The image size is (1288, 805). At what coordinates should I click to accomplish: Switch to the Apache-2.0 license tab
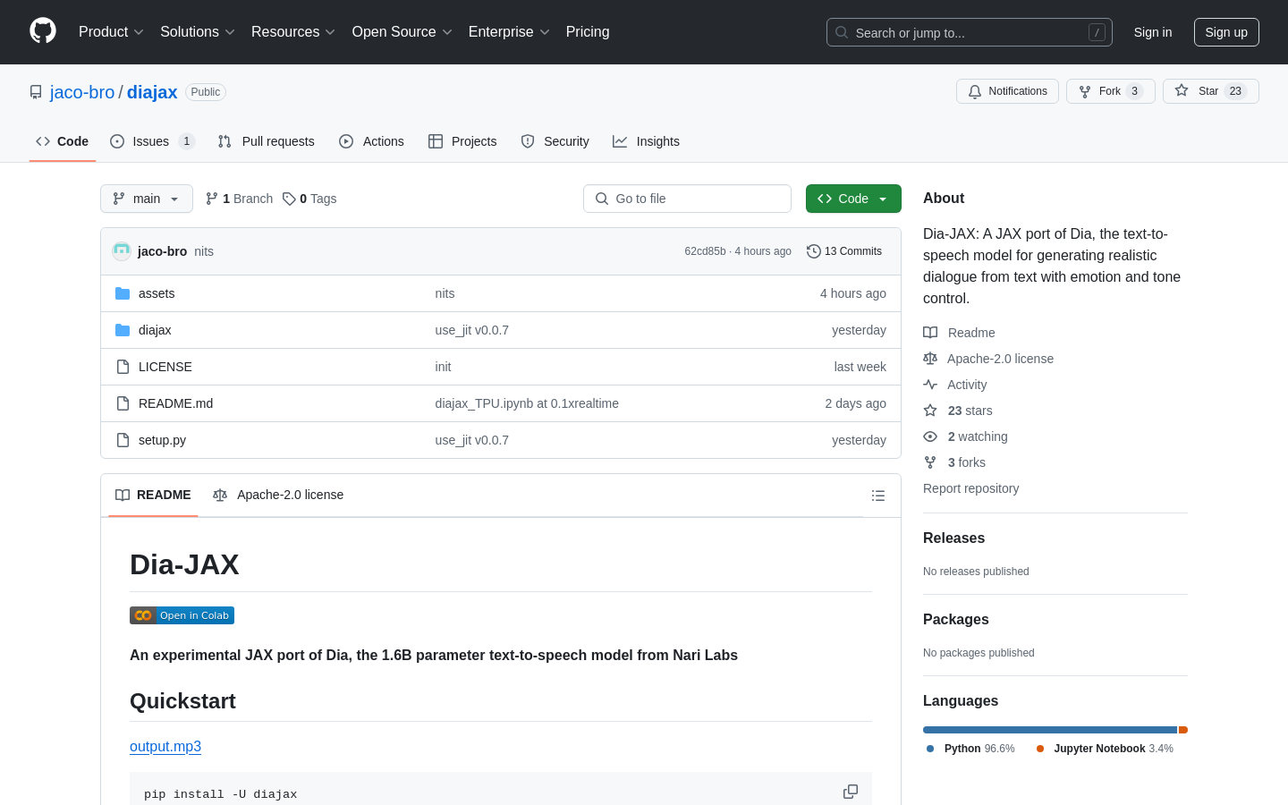tap(278, 496)
